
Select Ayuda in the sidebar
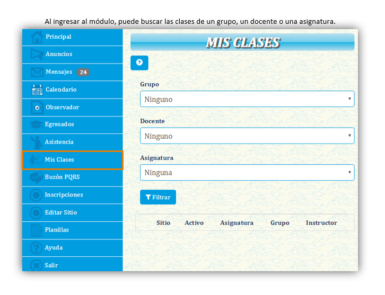[x=73, y=248]
